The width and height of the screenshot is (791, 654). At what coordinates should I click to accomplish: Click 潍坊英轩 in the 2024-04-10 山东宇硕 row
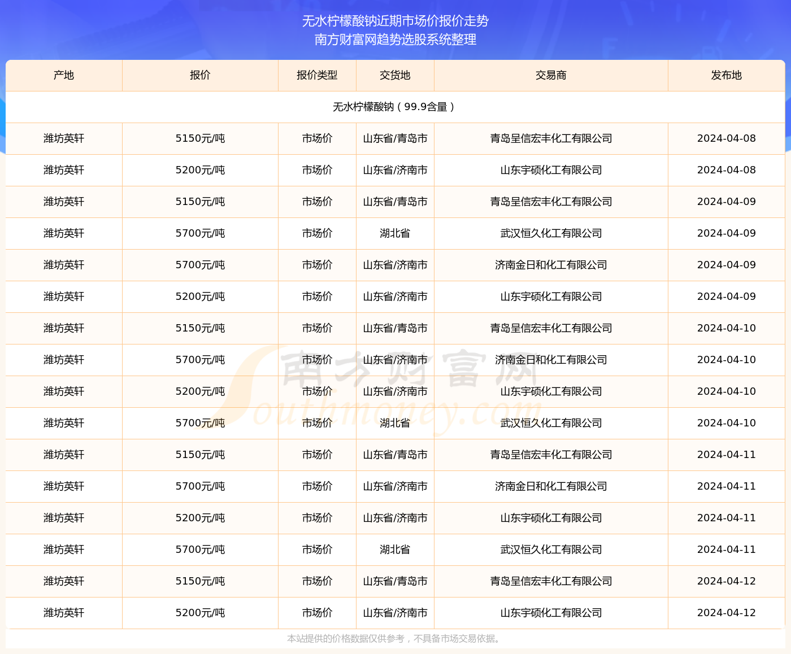tap(64, 391)
